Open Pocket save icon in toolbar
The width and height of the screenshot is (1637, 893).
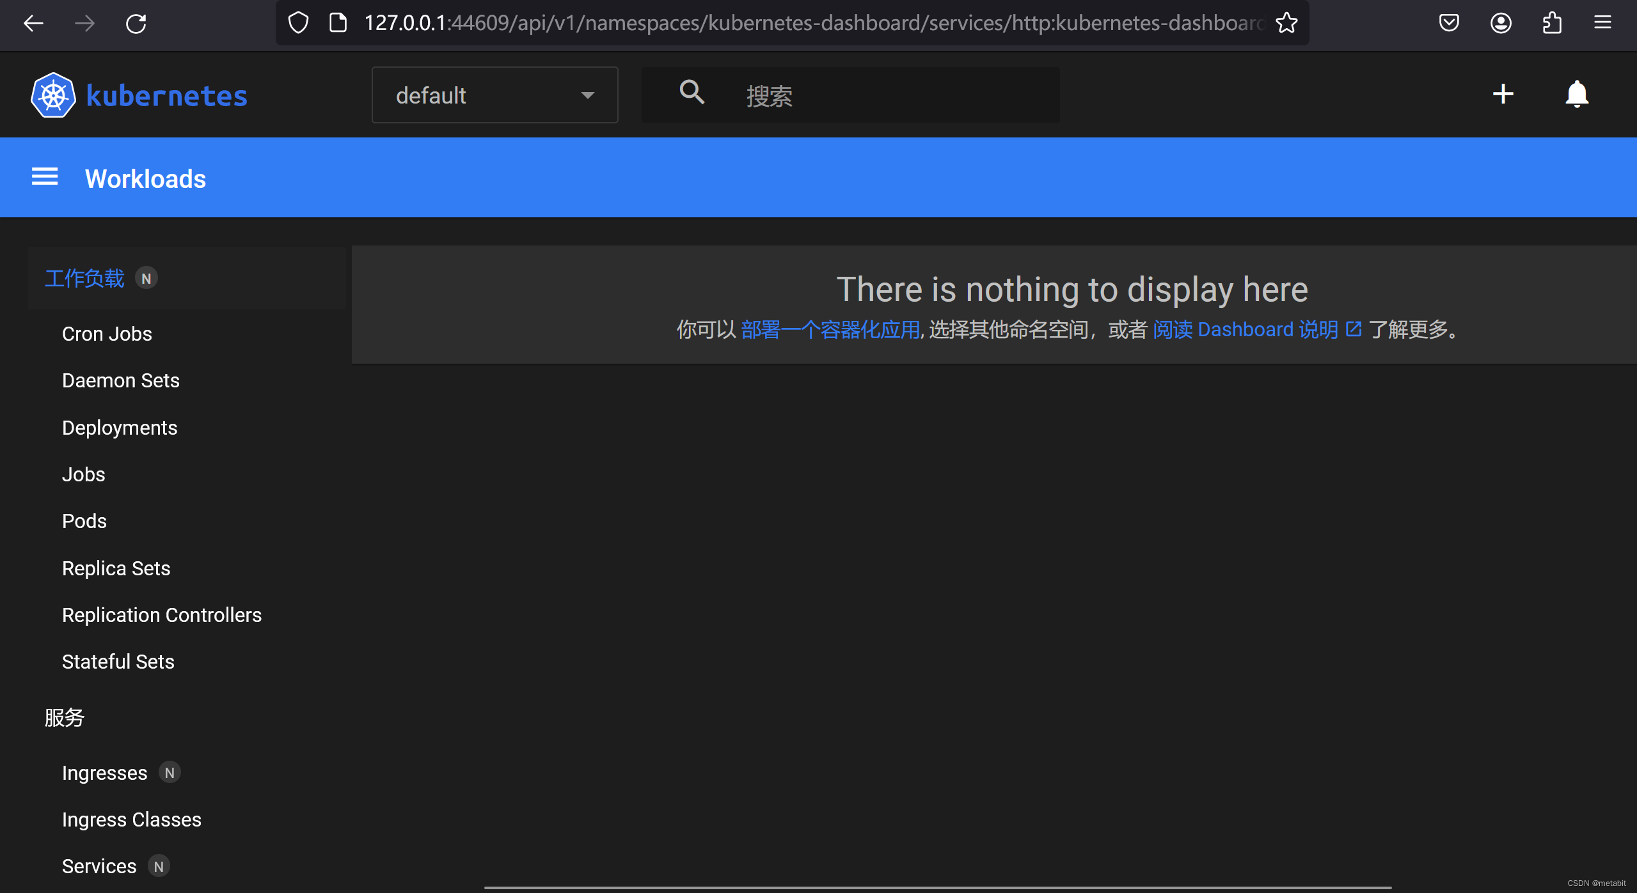click(1449, 23)
